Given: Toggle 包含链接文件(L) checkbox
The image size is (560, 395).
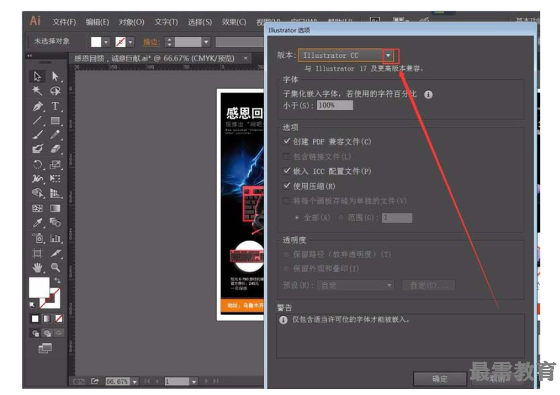Looking at the screenshot, I should [x=286, y=156].
